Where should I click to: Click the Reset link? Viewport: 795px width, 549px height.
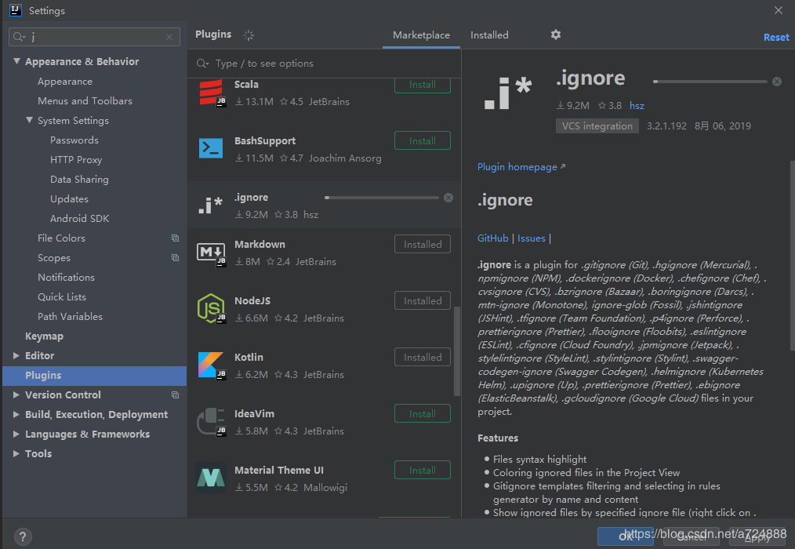[x=776, y=37]
